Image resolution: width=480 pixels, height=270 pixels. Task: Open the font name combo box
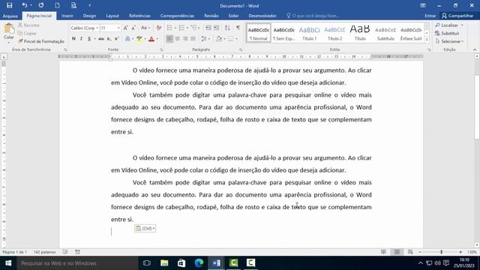(x=85, y=28)
